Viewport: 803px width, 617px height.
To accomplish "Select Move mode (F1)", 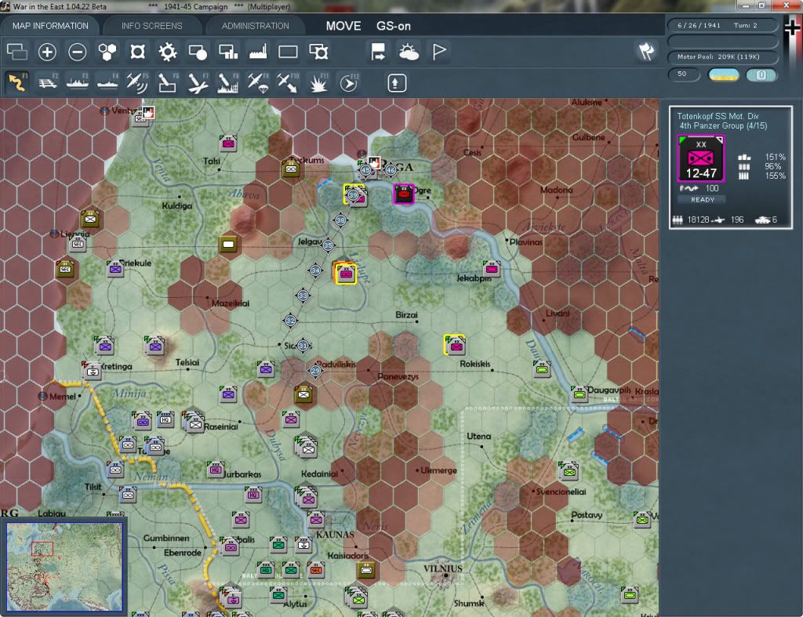I will [x=17, y=83].
